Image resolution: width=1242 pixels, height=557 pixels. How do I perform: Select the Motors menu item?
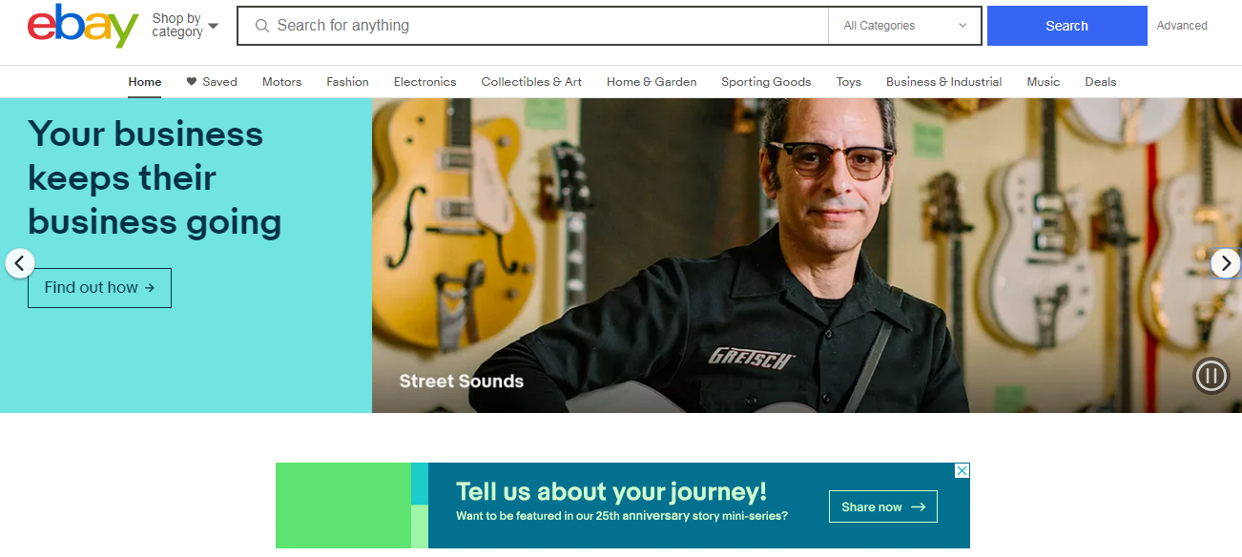coord(281,82)
